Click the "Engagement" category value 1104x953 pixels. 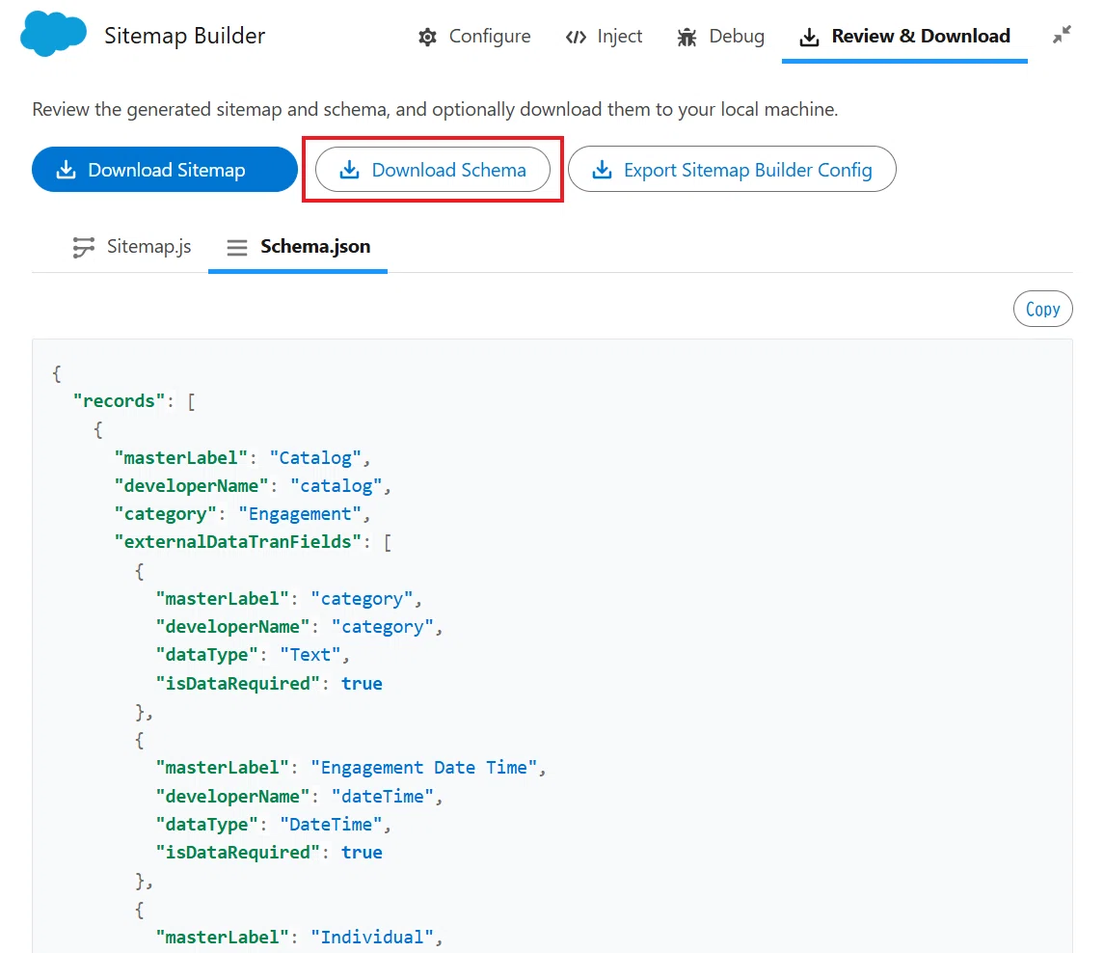pyautogui.click(x=300, y=514)
